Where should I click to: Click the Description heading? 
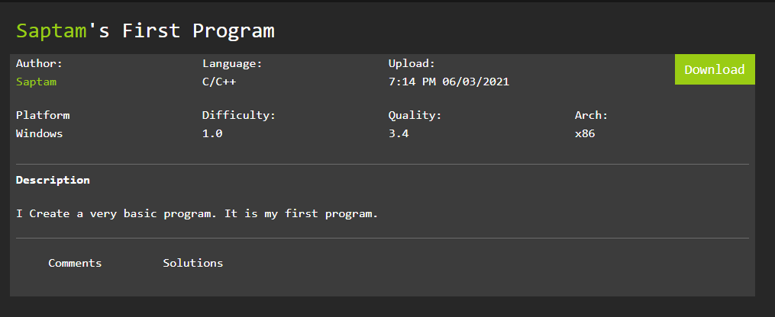pos(53,181)
